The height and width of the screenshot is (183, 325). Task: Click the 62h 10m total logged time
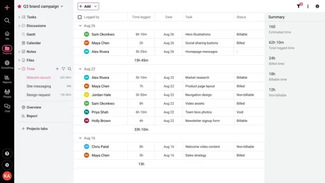pos(276,42)
